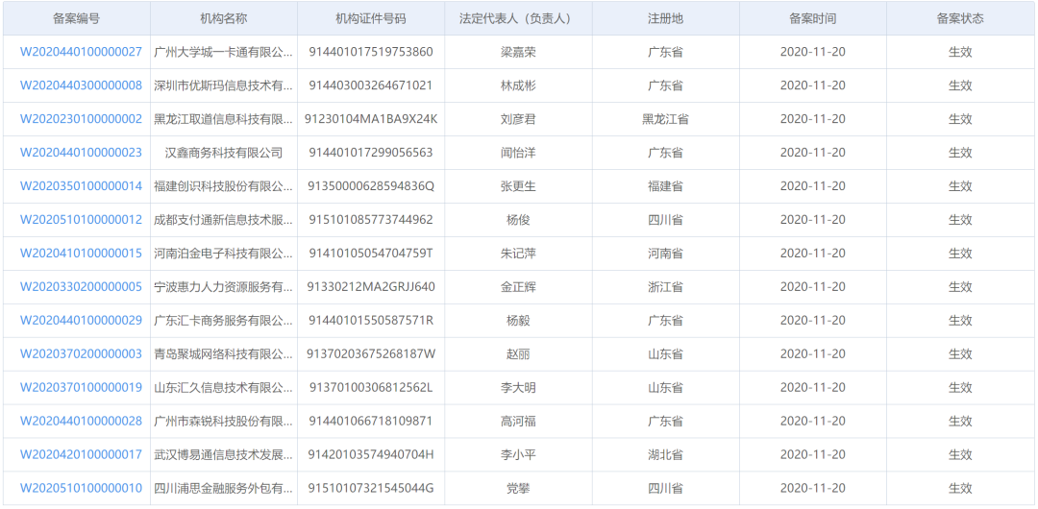Select organization name 广东汇卡商务服务有限公...

(x=224, y=321)
